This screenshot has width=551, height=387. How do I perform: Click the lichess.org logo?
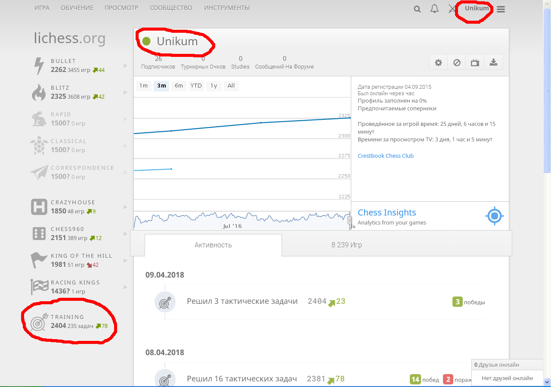point(70,38)
